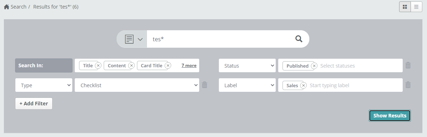Click the + Add Filter button
427x137 pixels.
34,104
